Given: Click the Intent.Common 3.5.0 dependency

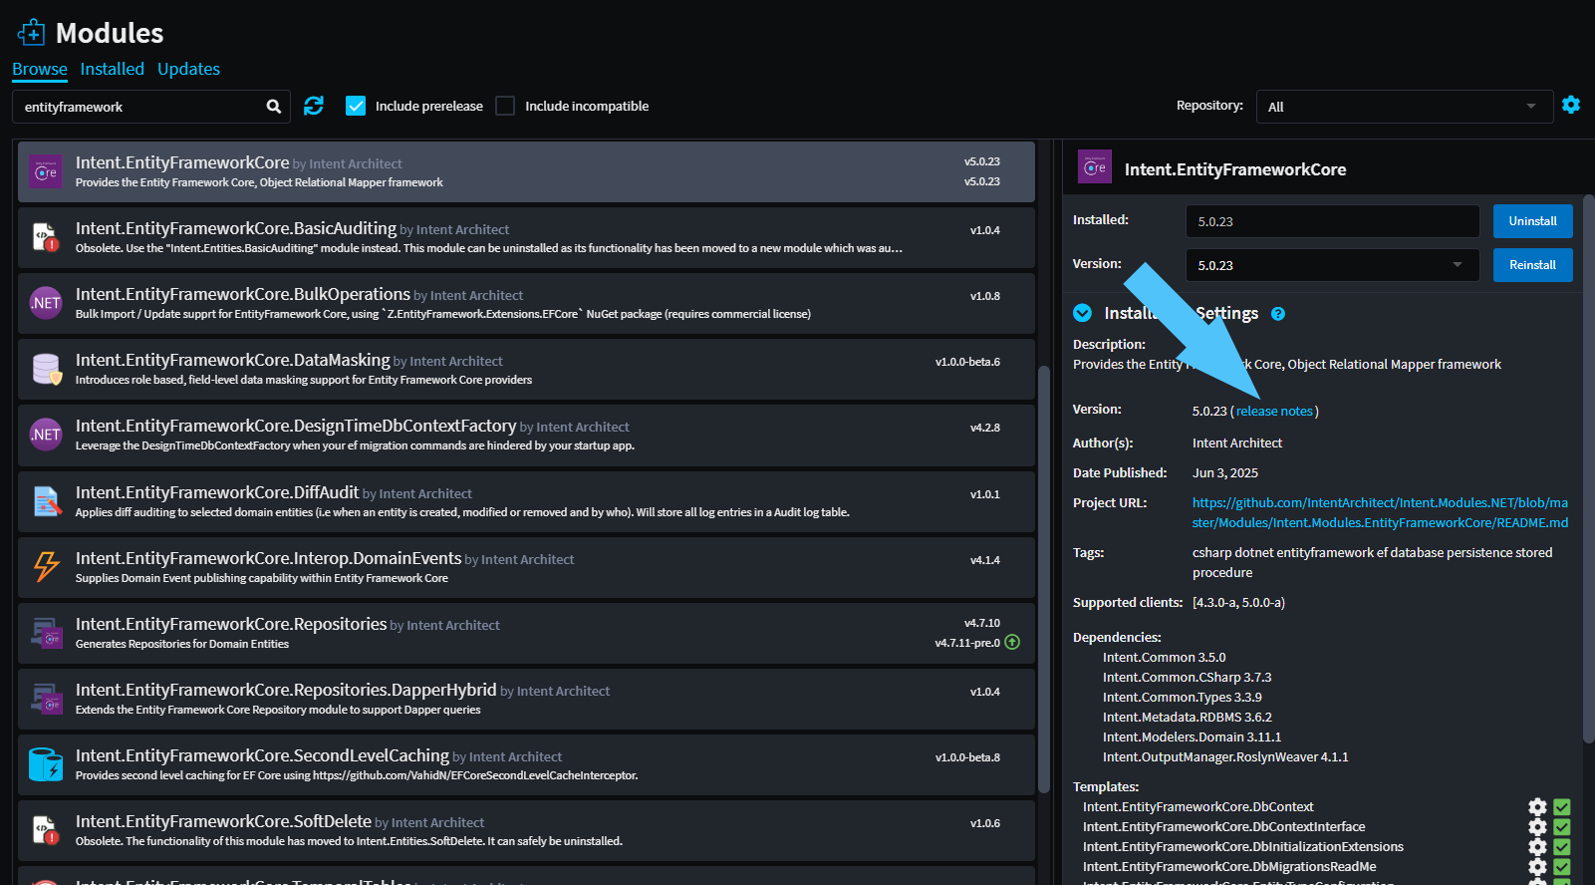Looking at the screenshot, I should click(x=1164, y=658).
